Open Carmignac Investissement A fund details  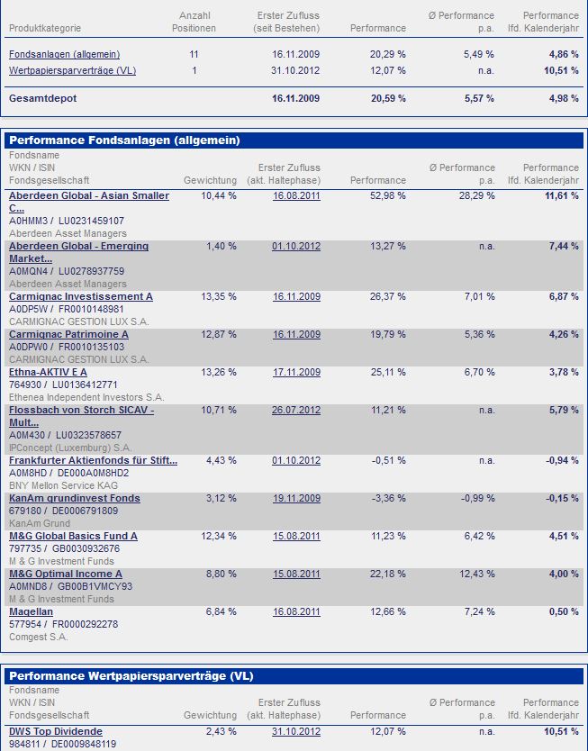point(81,296)
